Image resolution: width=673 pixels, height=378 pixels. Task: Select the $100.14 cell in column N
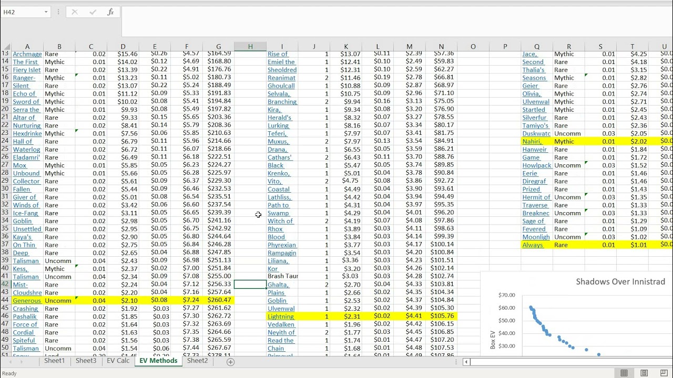point(441,245)
